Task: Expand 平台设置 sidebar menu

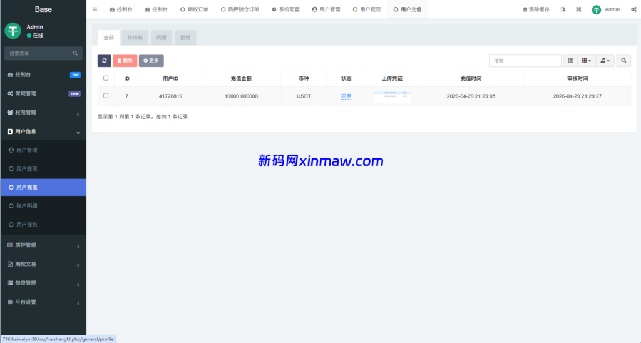Action: (43, 302)
